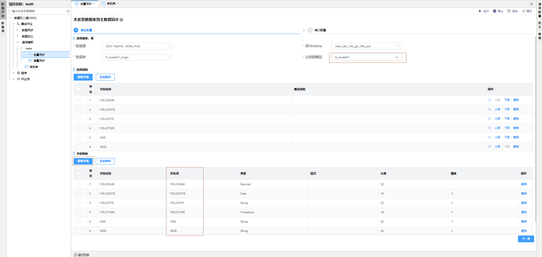The image size is (542, 257).
Task: Check the ANE row in field mapping table
Action: pyautogui.click(x=79, y=222)
